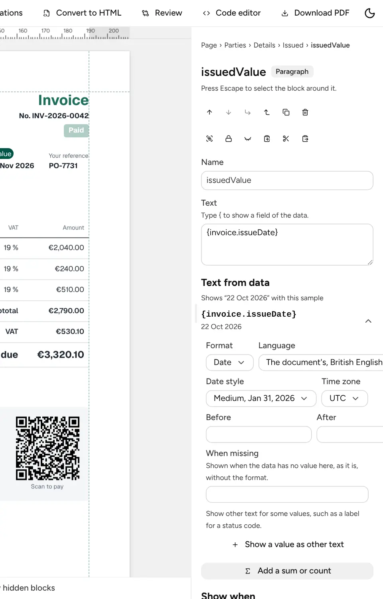
Task: Navigate to Parties breadcrumb
Action: click(x=235, y=45)
